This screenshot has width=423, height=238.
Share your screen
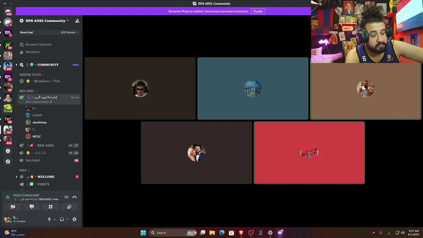pos(32,207)
